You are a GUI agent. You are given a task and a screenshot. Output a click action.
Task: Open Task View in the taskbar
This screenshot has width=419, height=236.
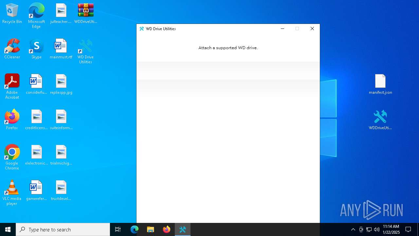118,229
